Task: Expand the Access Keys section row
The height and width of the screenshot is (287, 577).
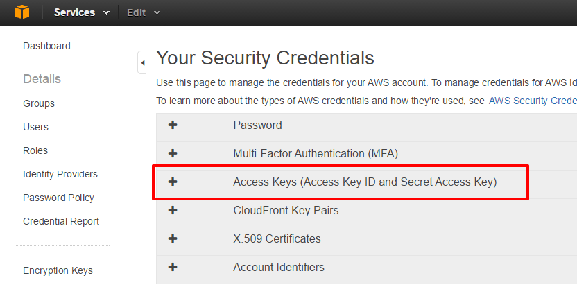Action: 366,182
